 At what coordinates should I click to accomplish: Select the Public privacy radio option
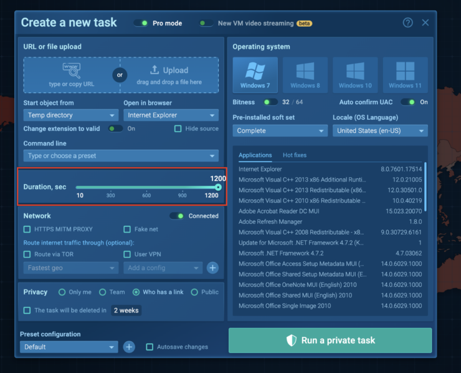[x=194, y=292]
